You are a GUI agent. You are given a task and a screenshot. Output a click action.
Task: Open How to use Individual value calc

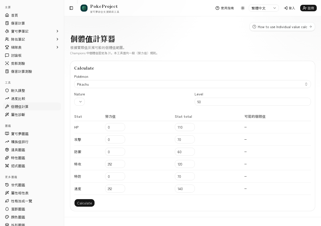click(x=282, y=27)
